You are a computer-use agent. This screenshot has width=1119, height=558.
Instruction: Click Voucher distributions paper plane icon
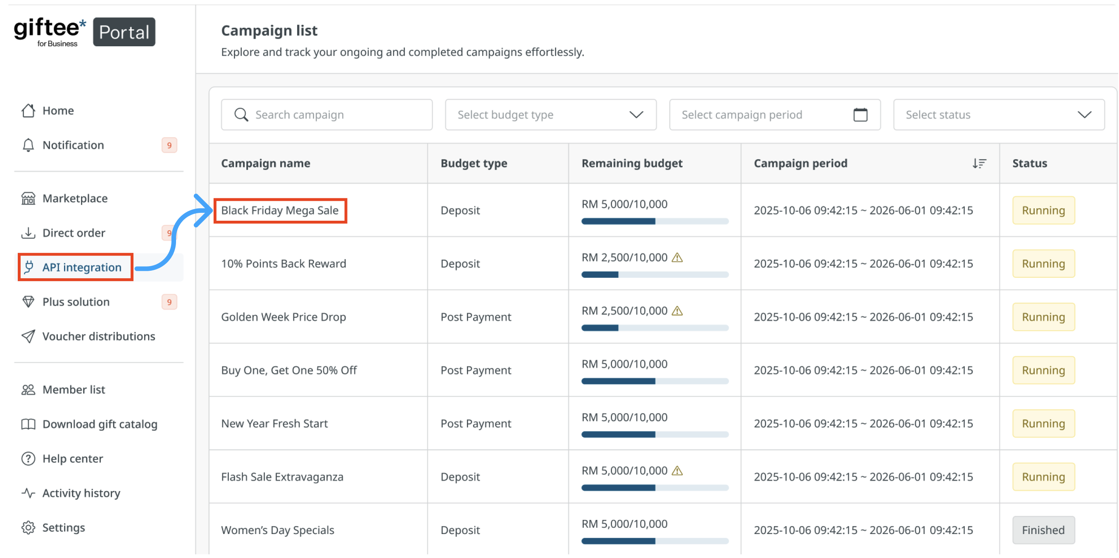pyautogui.click(x=28, y=336)
